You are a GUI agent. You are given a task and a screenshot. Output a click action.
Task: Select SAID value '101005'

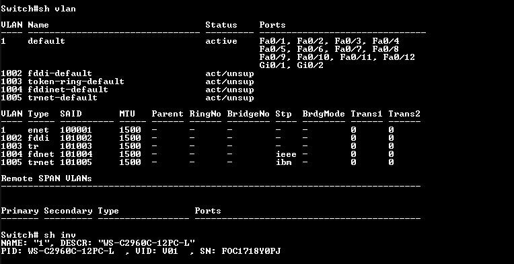point(76,162)
